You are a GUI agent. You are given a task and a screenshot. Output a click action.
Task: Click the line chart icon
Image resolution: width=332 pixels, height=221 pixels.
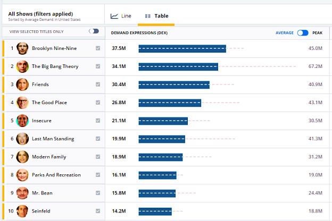point(114,16)
